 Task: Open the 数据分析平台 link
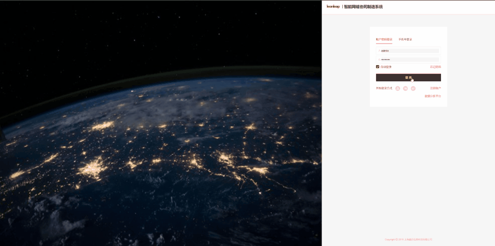pos(433,96)
